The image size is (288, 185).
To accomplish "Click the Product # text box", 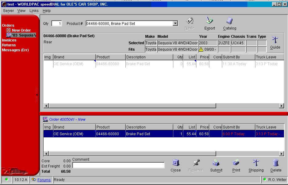I will tap(129, 24).
